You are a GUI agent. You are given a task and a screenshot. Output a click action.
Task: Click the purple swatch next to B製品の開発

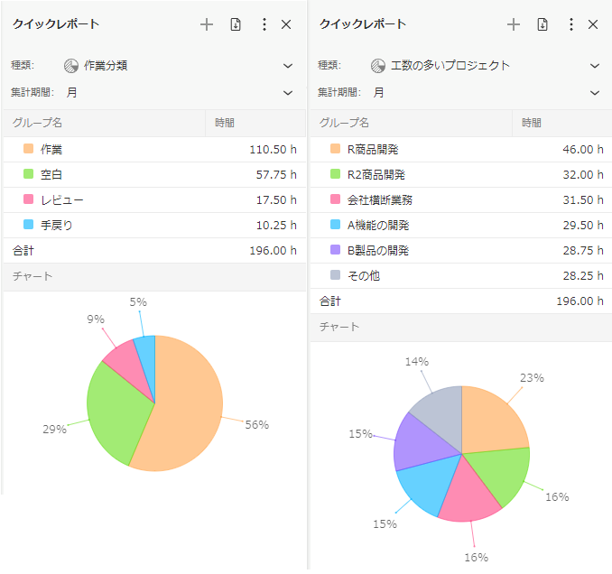point(335,250)
